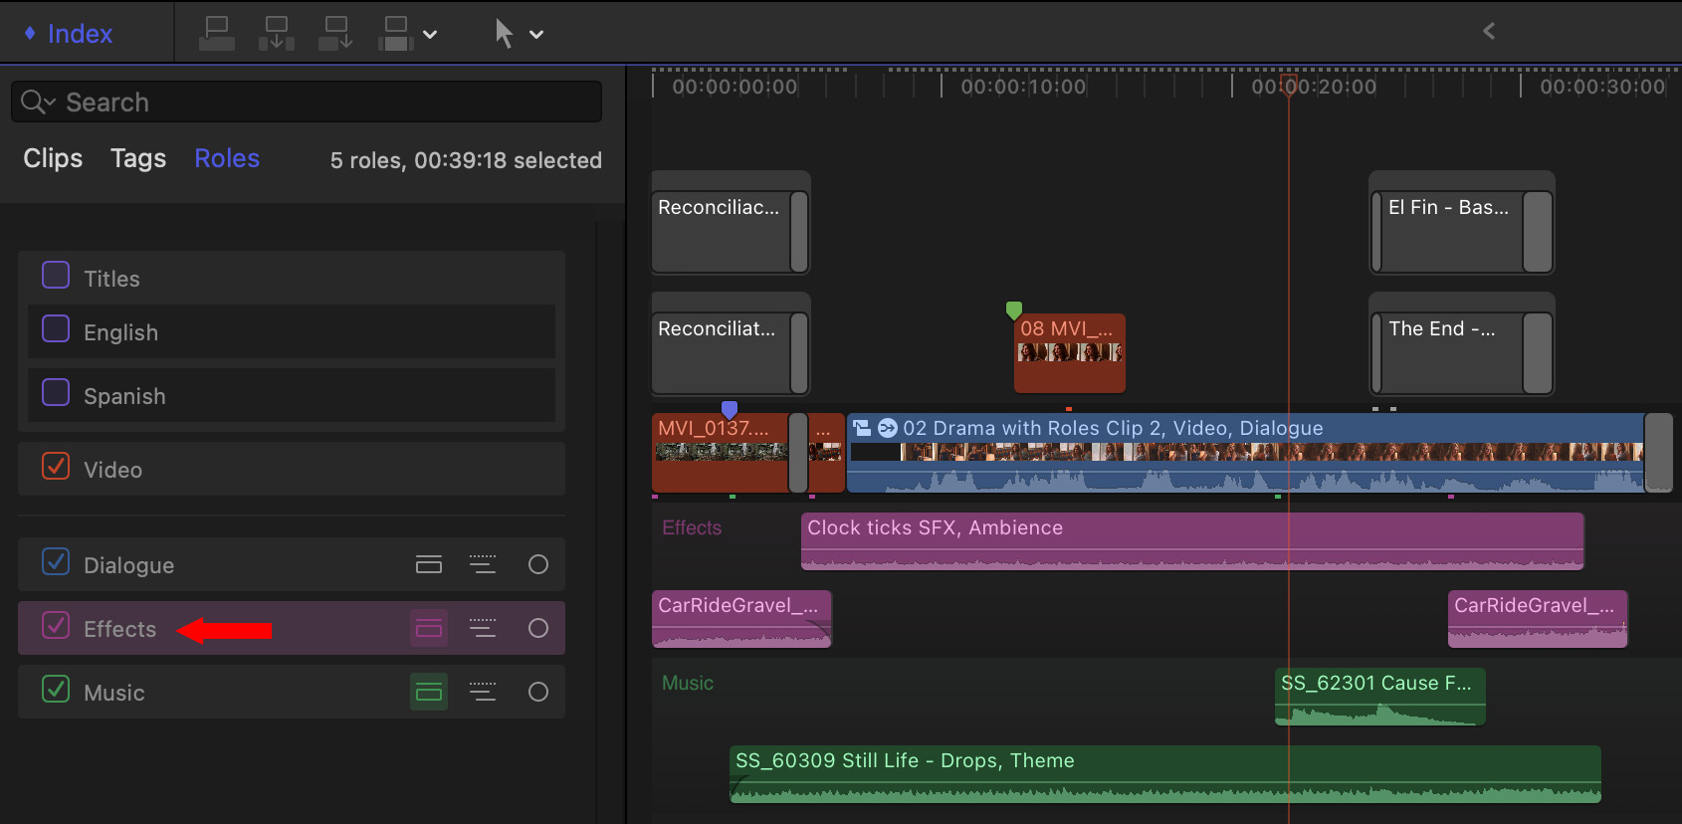Switch to the Clips tab

click(x=53, y=158)
